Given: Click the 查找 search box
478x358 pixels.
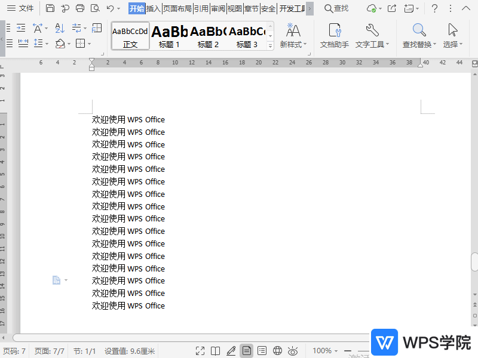Looking at the screenshot, I should click(x=336, y=8).
